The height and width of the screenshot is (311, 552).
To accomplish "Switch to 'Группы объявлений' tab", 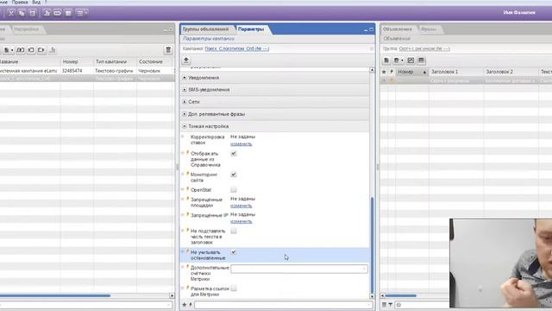I will [x=205, y=29].
